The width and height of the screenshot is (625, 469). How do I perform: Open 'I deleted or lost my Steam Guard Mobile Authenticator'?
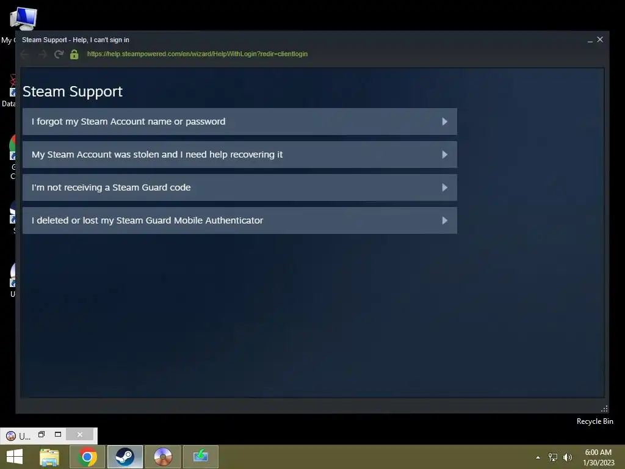click(x=239, y=220)
